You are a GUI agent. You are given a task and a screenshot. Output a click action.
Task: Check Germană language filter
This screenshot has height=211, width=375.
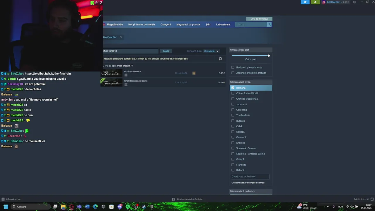coord(233,137)
